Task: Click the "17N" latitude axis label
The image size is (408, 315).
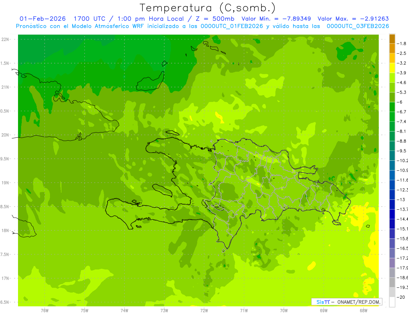Action: point(6,278)
